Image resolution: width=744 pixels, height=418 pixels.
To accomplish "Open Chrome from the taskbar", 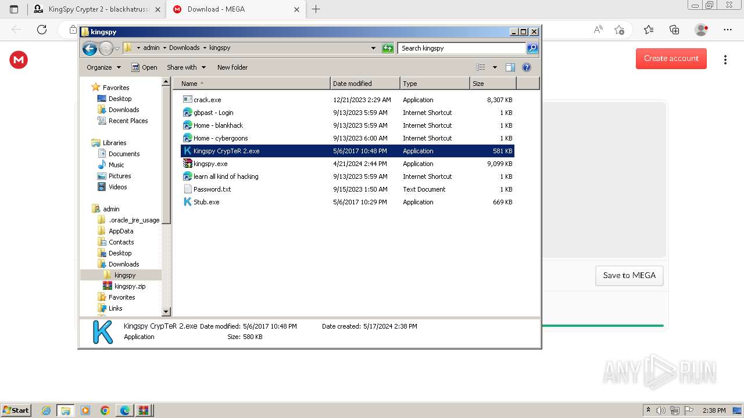I will coord(105,410).
